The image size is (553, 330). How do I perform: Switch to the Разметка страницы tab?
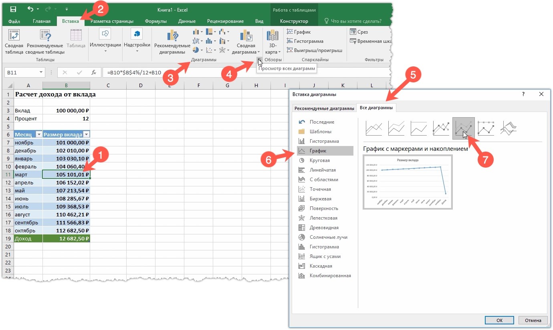[111, 21]
